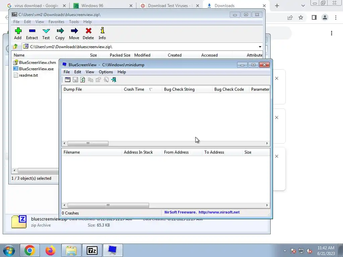Click the Copy button in 7-Zip toolbar

point(60,34)
